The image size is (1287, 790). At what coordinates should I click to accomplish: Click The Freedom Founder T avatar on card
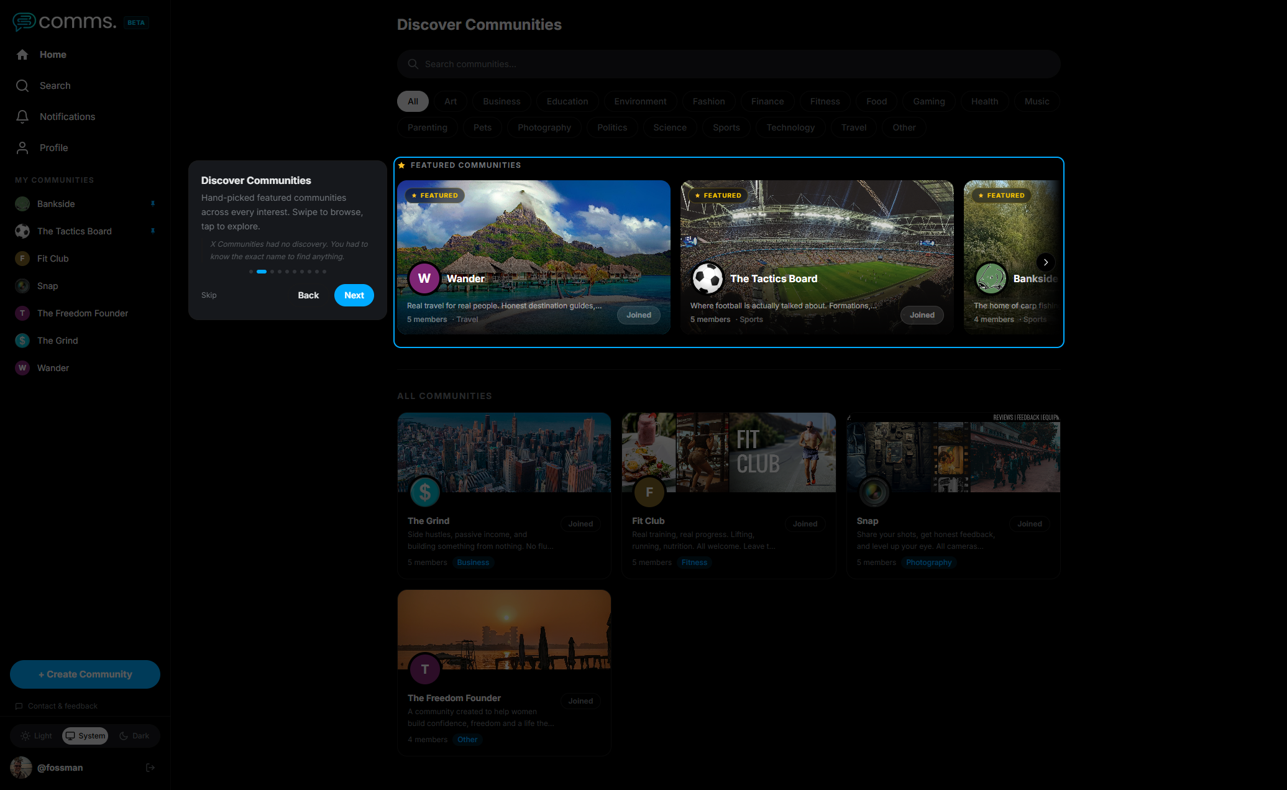tap(425, 669)
